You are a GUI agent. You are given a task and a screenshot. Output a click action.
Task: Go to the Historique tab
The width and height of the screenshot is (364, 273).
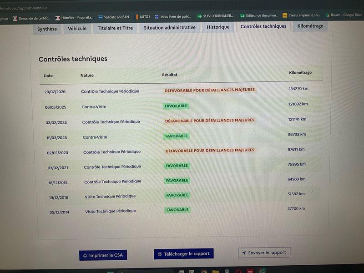218,27
